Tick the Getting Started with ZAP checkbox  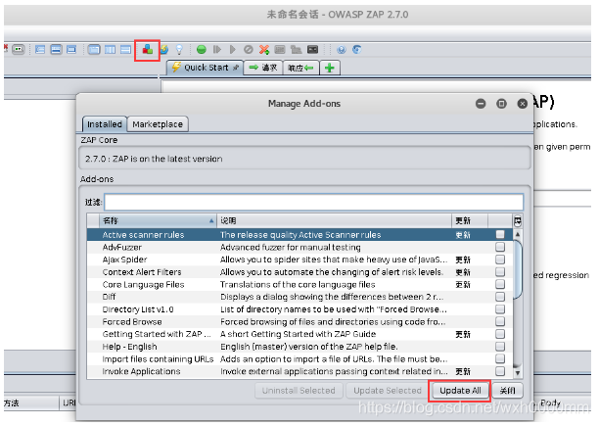pyautogui.click(x=500, y=334)
